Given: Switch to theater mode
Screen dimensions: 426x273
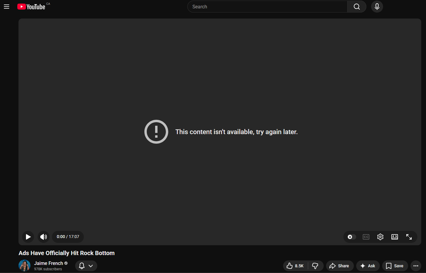Looking at the screenshot, I should click(x=395, y=237).
